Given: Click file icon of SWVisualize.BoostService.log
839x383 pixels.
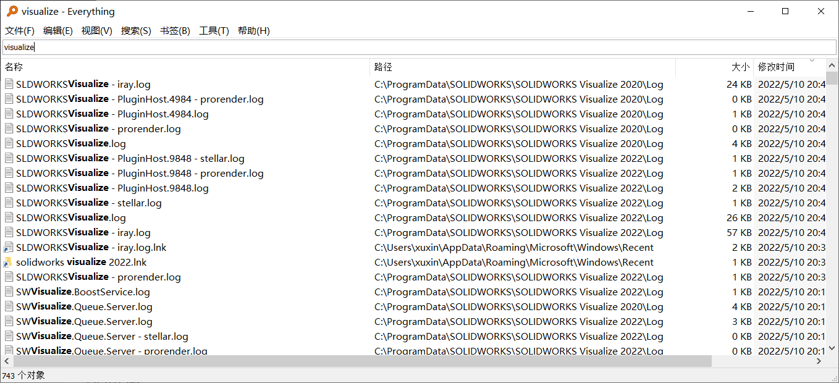Looking at the screenshot, I should coord(9,292).
